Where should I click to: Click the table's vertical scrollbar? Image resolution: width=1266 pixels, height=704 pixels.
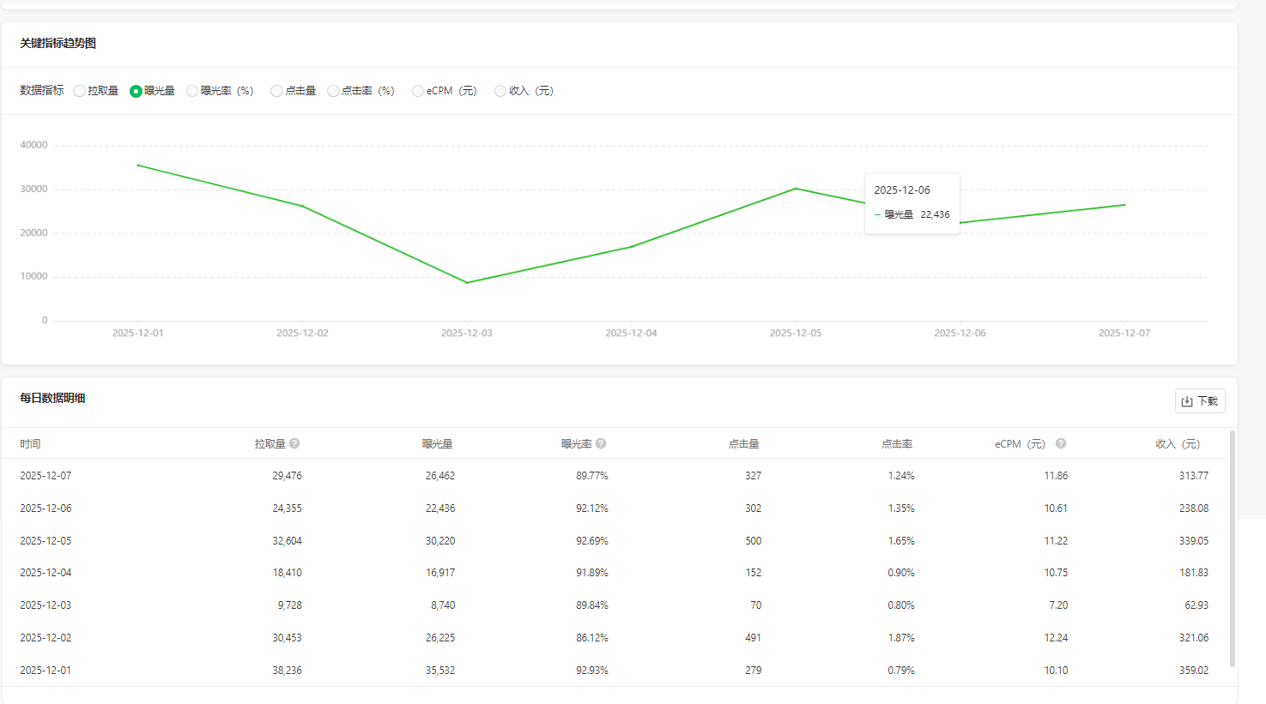click(1233, 549)
